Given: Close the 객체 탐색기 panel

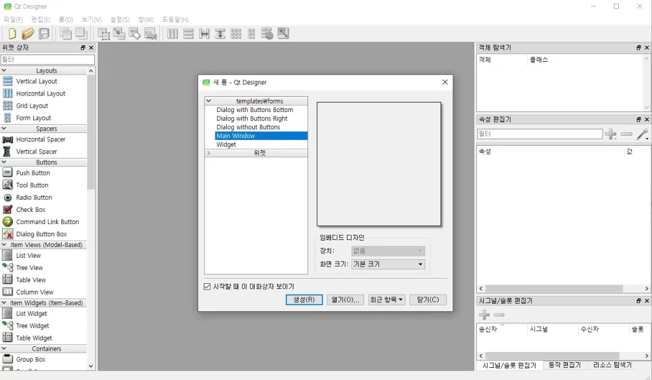Looking at the screenshot, I should point(647,48).
